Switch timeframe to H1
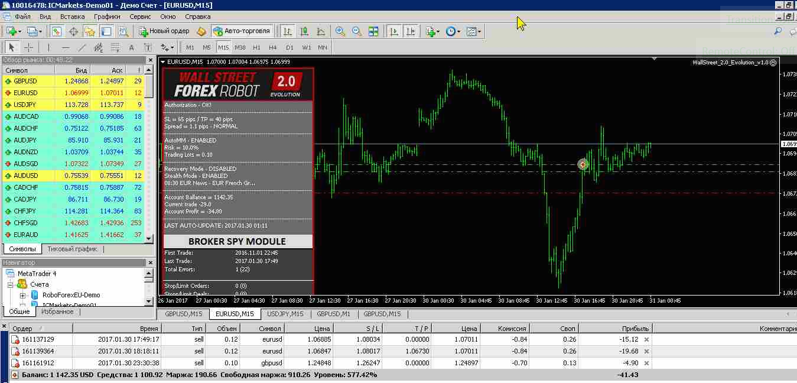This screenshot has width=797, height=383. pos(256,48)
